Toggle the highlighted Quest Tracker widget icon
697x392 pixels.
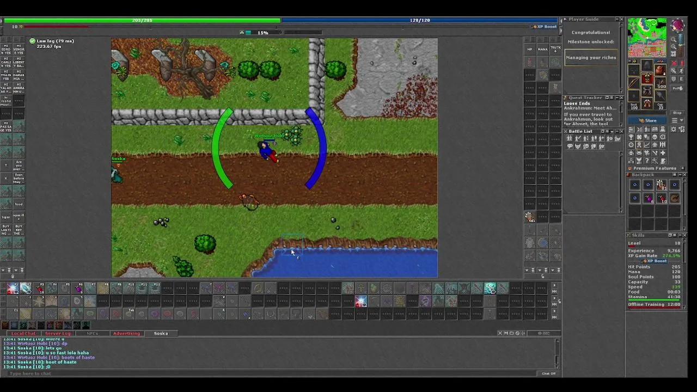point(639,145)
